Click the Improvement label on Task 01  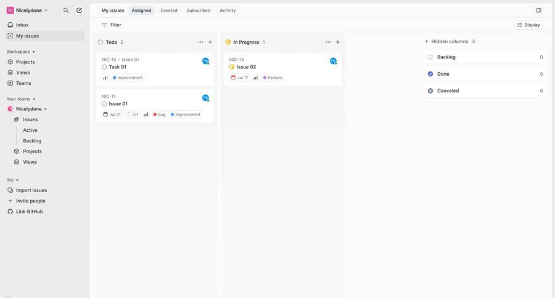point(128,78)
